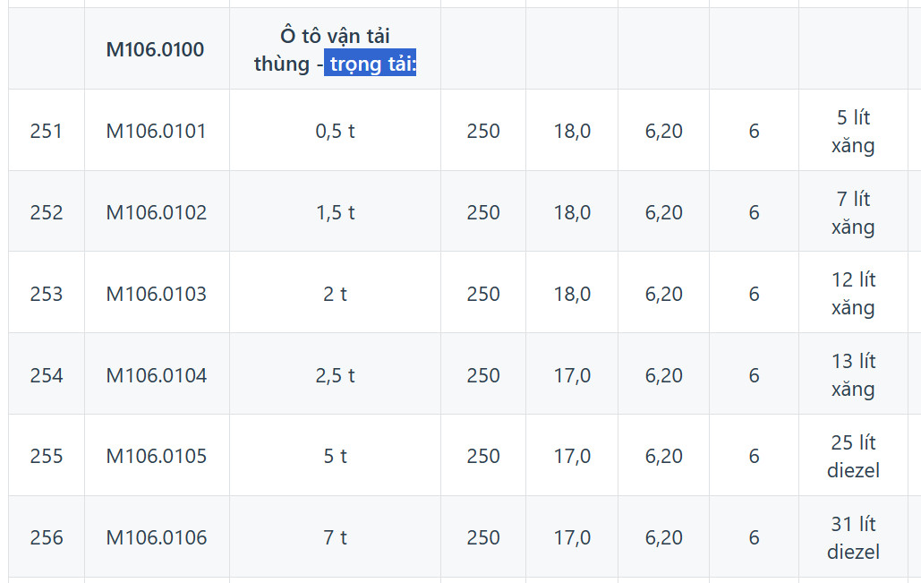This screenshot has height=583, width=921.
Task: Click row number 251
Action: point(47,131)
